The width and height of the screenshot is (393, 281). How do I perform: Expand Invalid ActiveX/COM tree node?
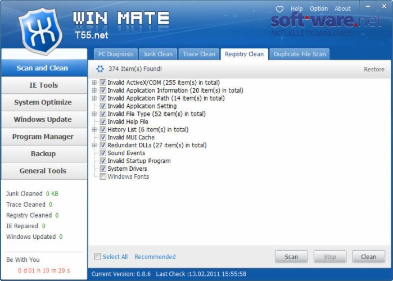pos(94,83)
